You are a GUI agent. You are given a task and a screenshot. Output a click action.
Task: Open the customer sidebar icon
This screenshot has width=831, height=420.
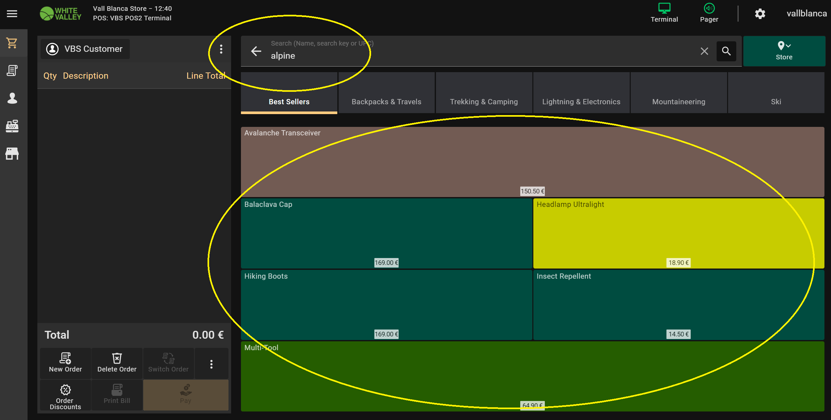tap(12, 98)
